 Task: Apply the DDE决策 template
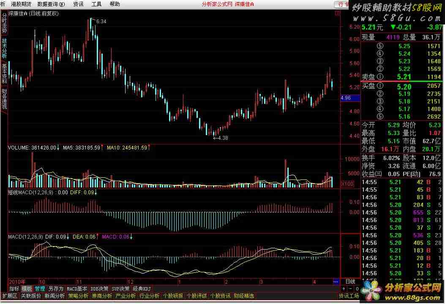click(x=99, y=289)
